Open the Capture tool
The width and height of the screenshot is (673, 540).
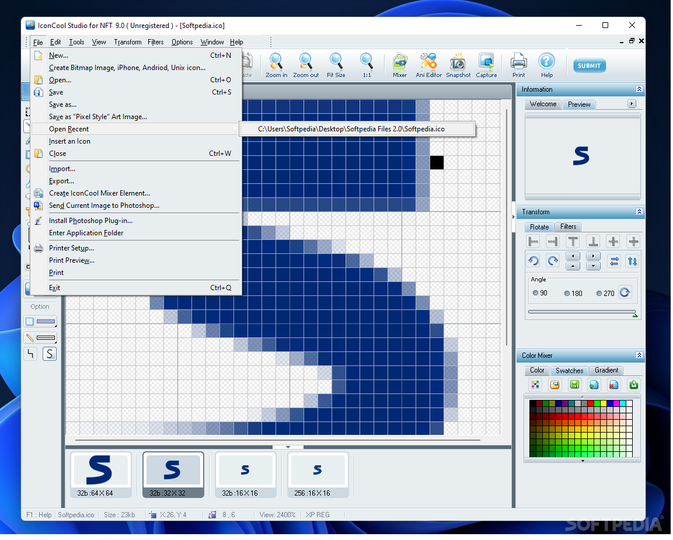487,65
